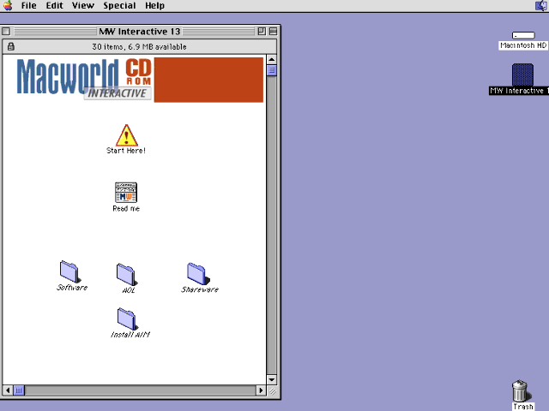Image resolution: width=549 pixels, height=411 pixels.
Task: Open the Help menu
Action: tap(154, 6)
